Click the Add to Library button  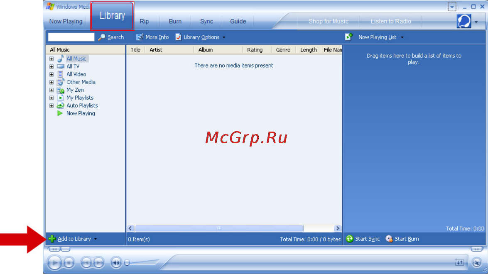click(x=73, y=239)
